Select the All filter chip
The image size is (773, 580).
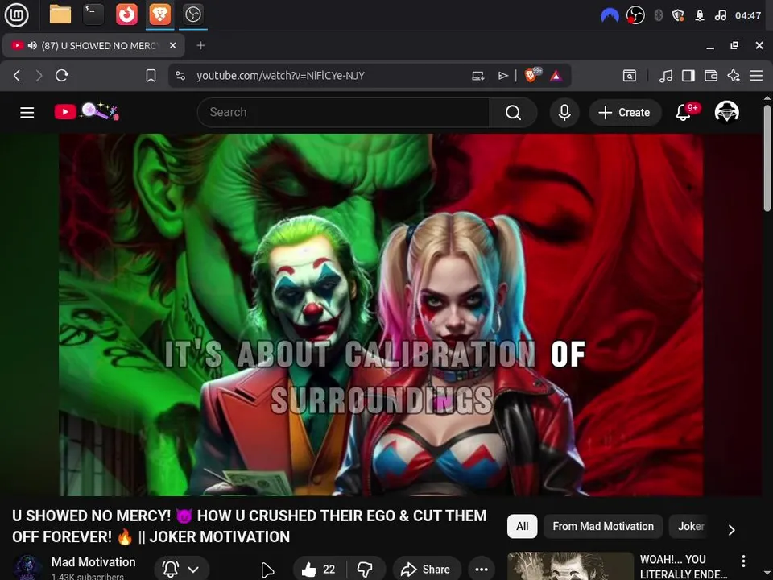point(522,526)
